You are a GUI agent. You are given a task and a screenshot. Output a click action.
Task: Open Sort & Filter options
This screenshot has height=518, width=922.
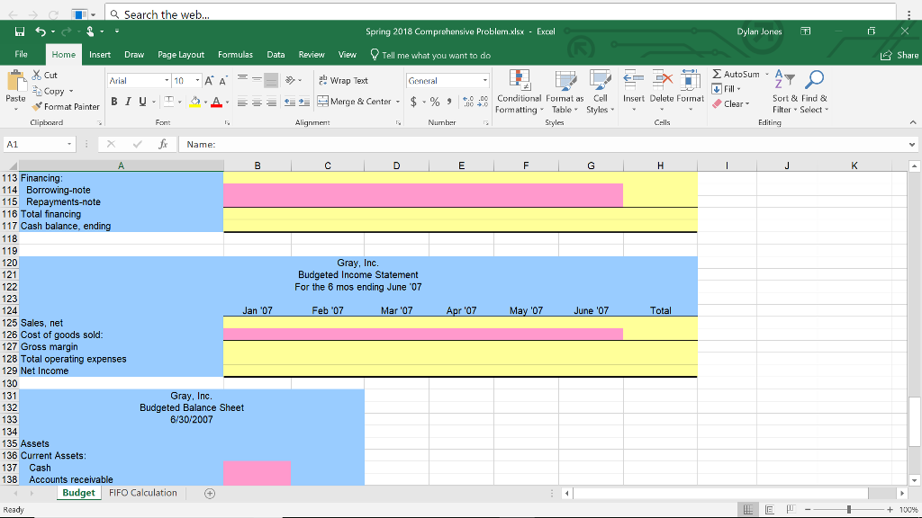784,92
